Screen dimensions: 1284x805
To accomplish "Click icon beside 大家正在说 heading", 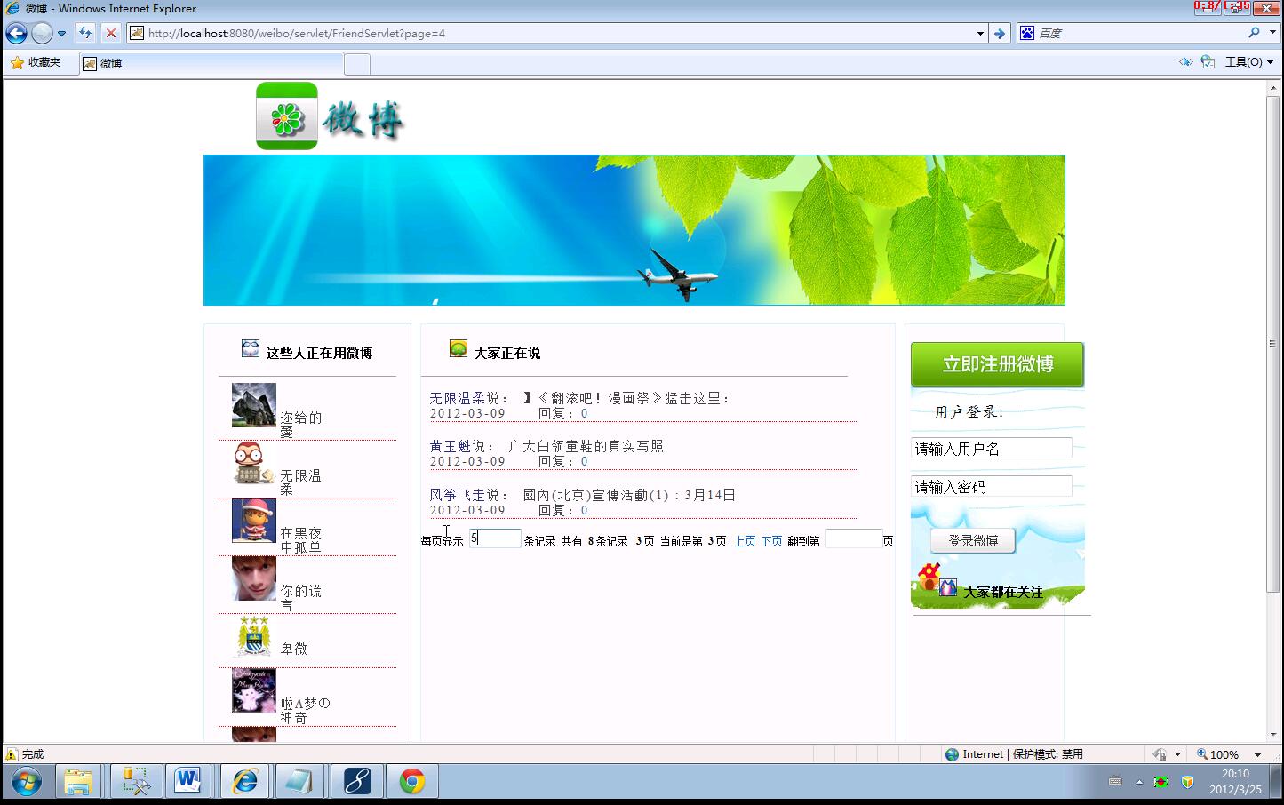I will pyautogui.click(x=459, y=348).
